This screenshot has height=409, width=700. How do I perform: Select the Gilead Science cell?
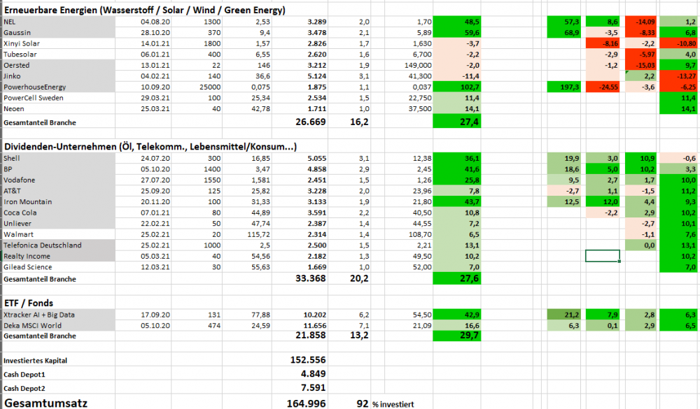pyautogui.click(x=59, y=267)
